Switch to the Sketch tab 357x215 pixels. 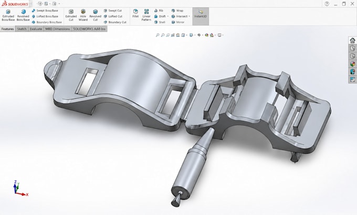(22, 29)
